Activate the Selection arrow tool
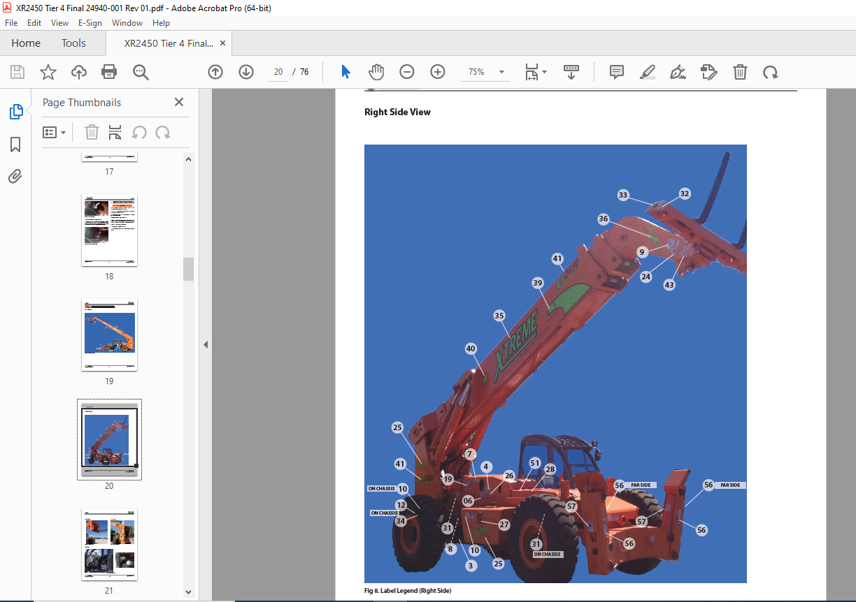Viewport: 856px width, 602px height. point(345,72)
